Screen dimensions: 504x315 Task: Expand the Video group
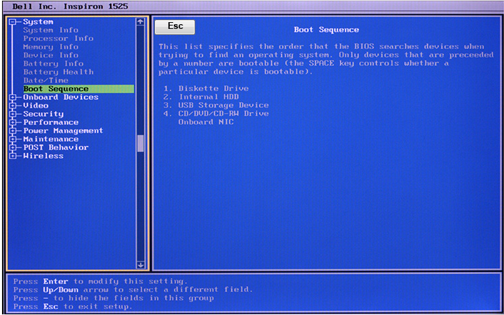[x=12, y=105]
